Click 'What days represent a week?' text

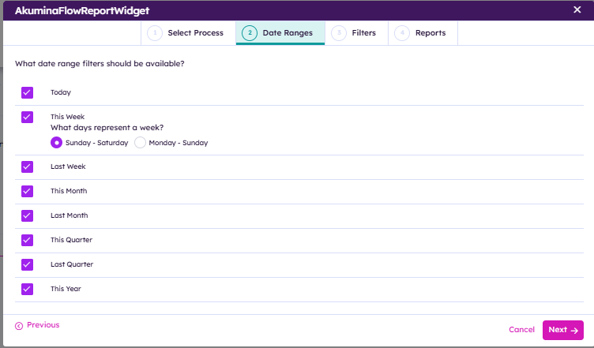click(x=107, y=128)
